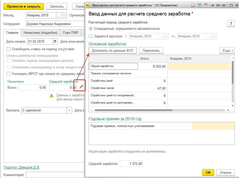Click the Годовая премия yellow value cell
Screen dimensions: 239x178
coord(213,126)
